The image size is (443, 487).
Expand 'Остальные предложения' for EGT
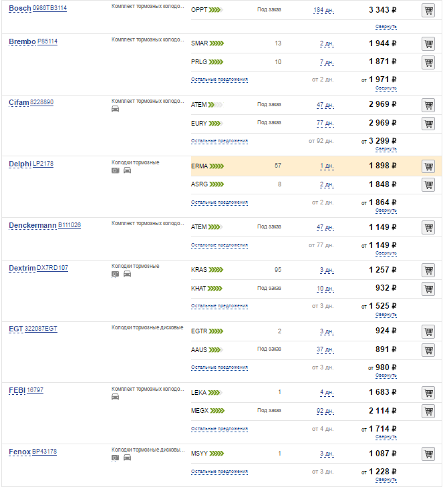(219, 367)
